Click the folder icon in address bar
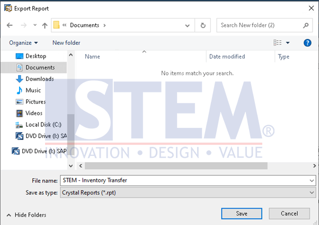319x225 pixels. (x=56, y=25)
